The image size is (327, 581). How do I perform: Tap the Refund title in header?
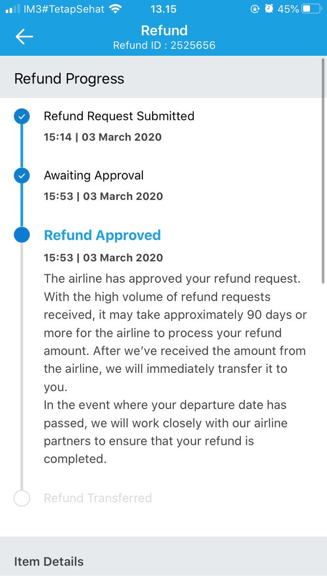[164, 30]
